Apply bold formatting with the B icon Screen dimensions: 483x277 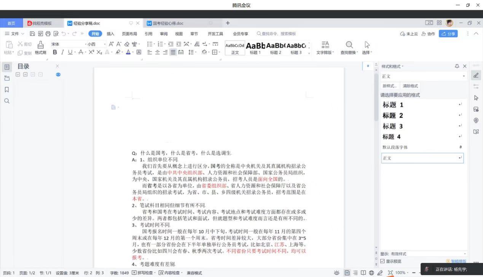pyautogui.click(x=55, y=53)
